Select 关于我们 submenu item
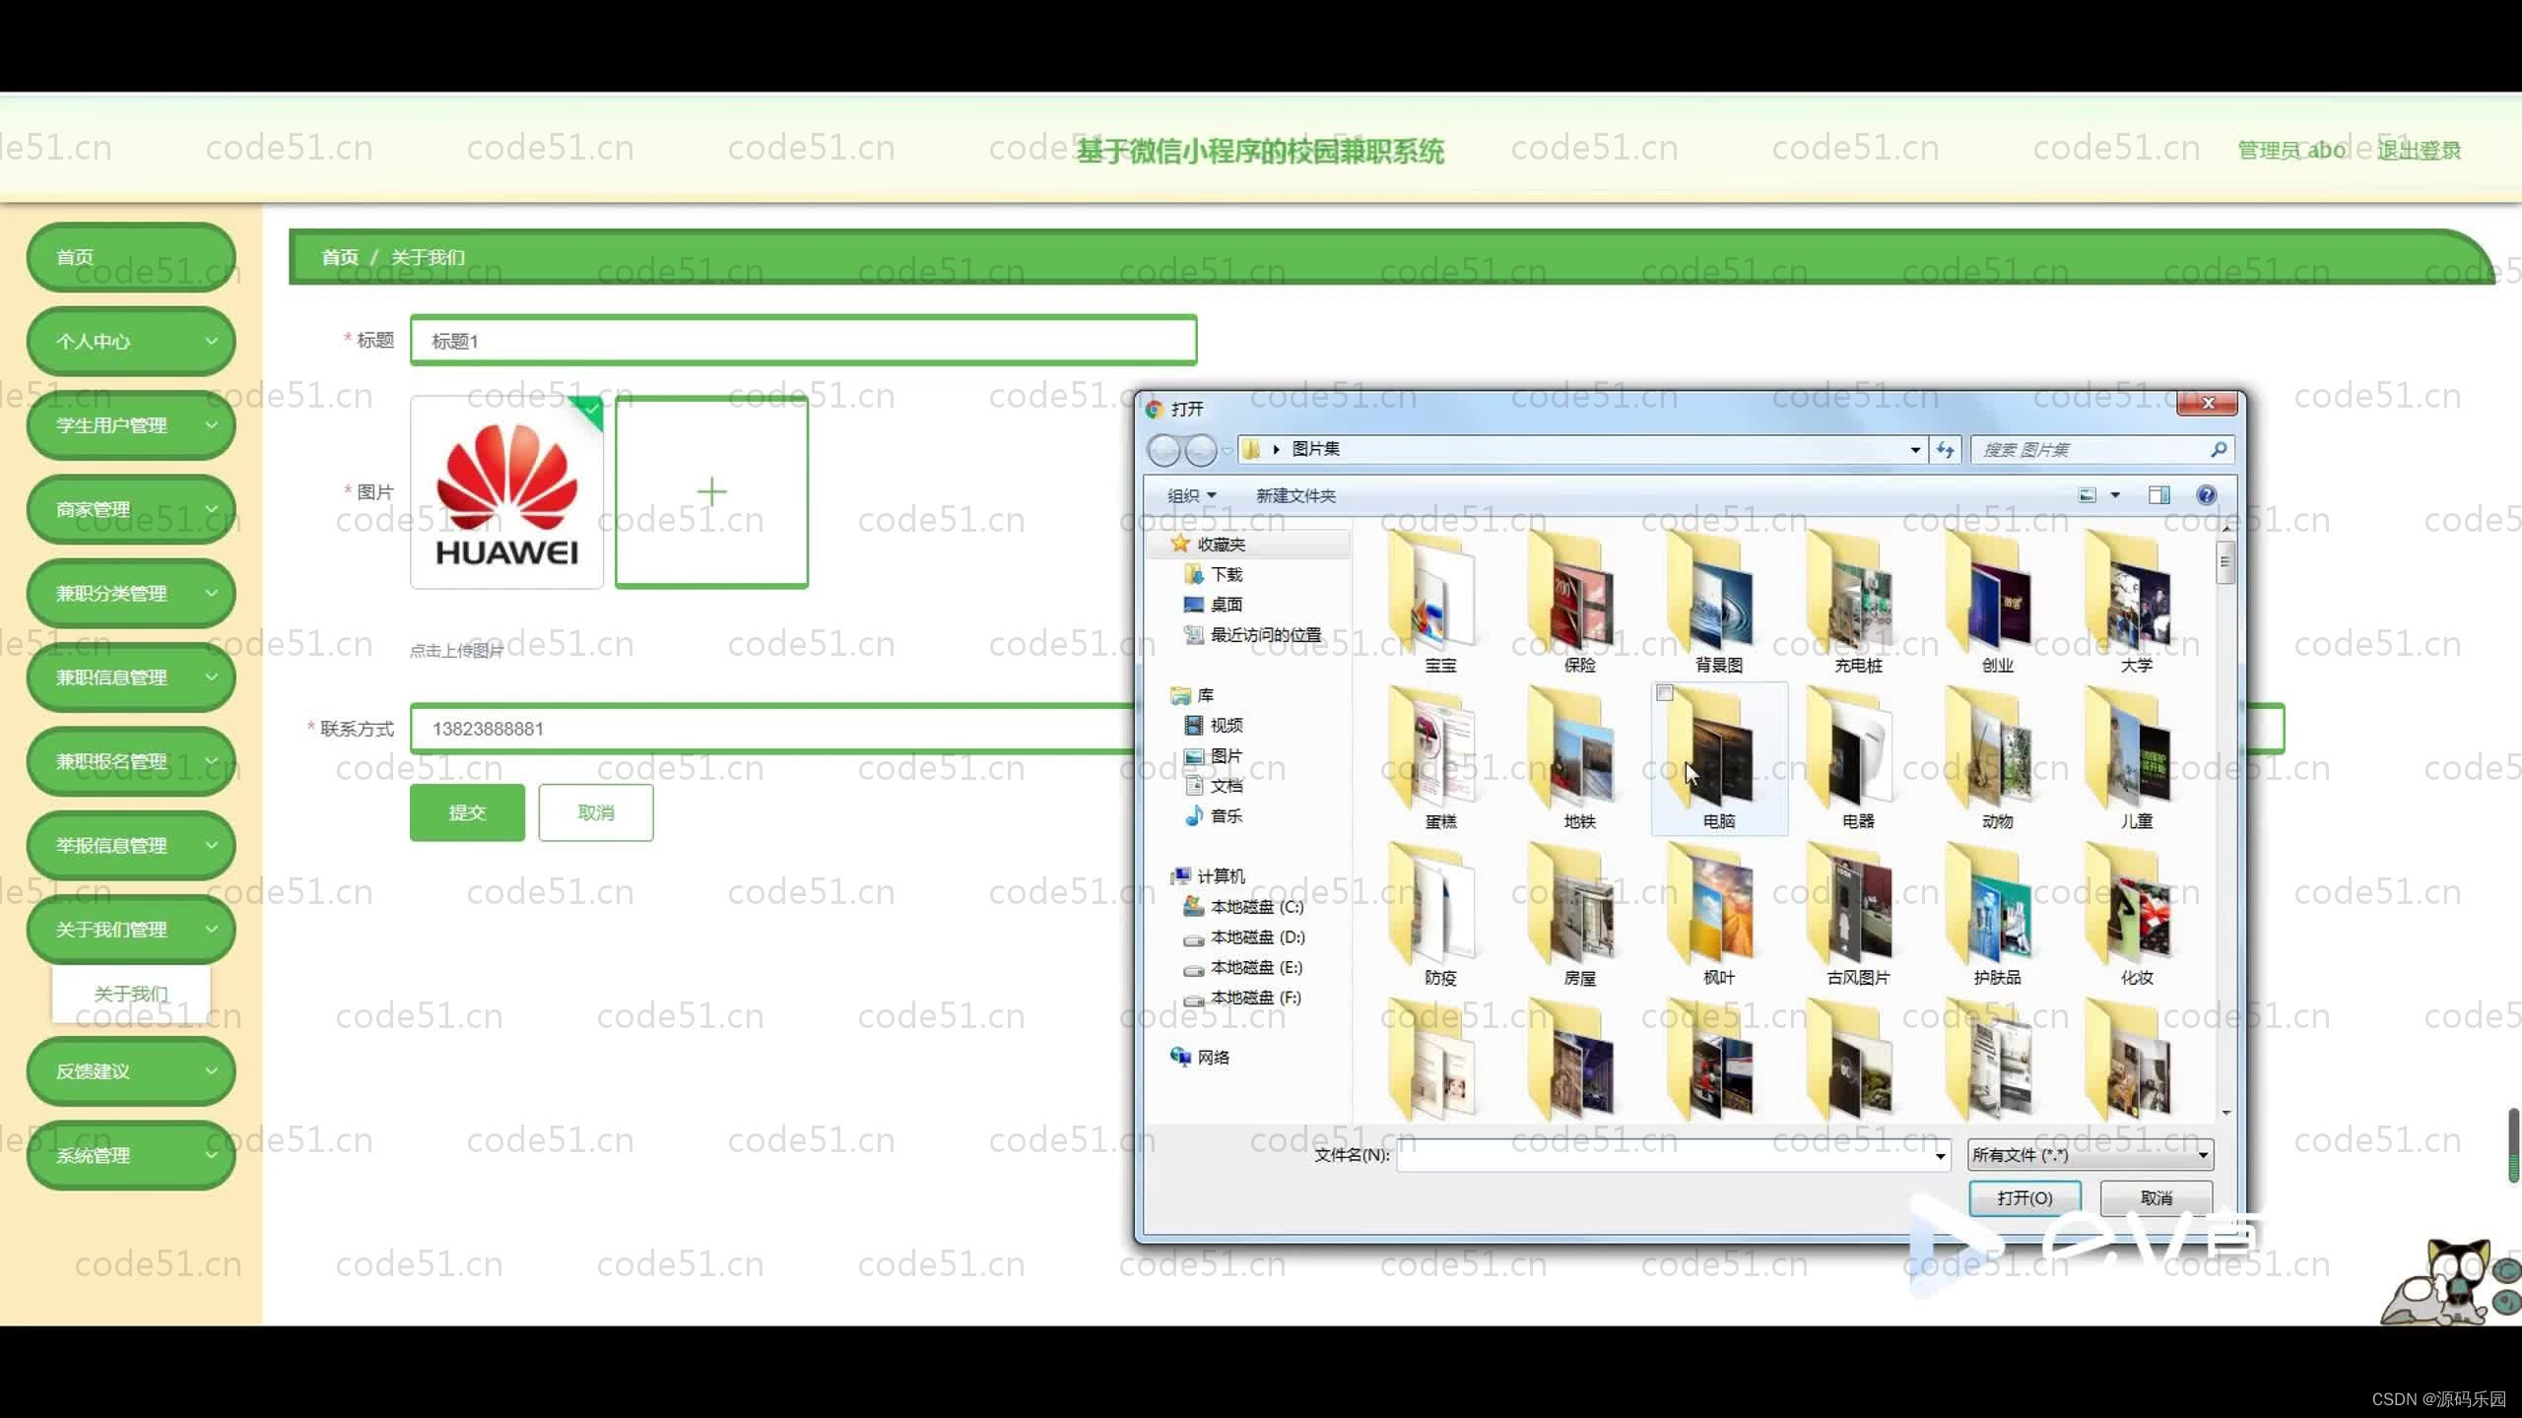 tap(131, 994)
